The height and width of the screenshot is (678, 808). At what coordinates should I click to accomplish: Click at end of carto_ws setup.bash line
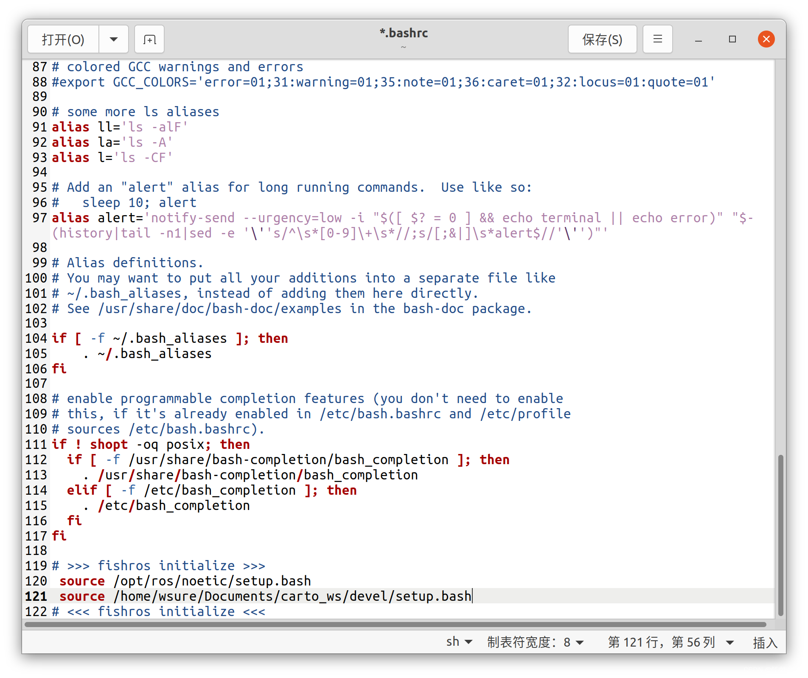tap(471, 596)
